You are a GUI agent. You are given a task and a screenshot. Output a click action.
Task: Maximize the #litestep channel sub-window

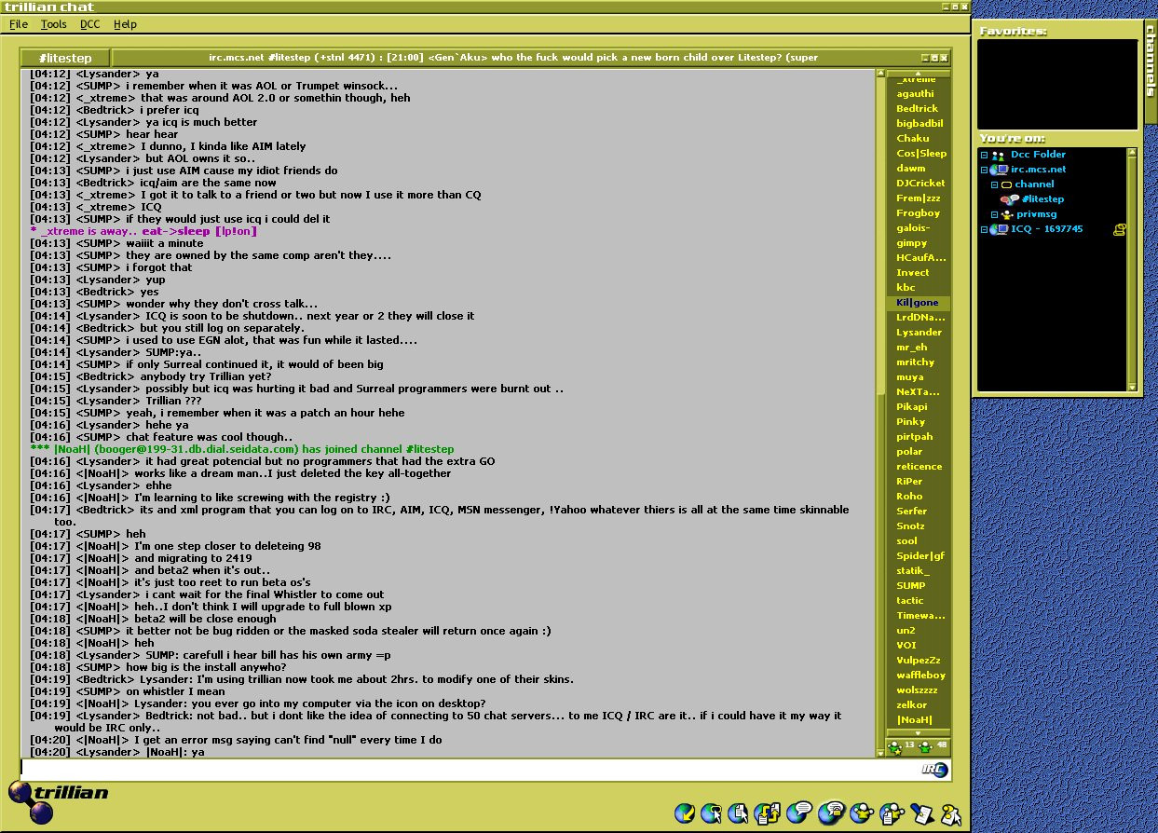pos(934,58)
